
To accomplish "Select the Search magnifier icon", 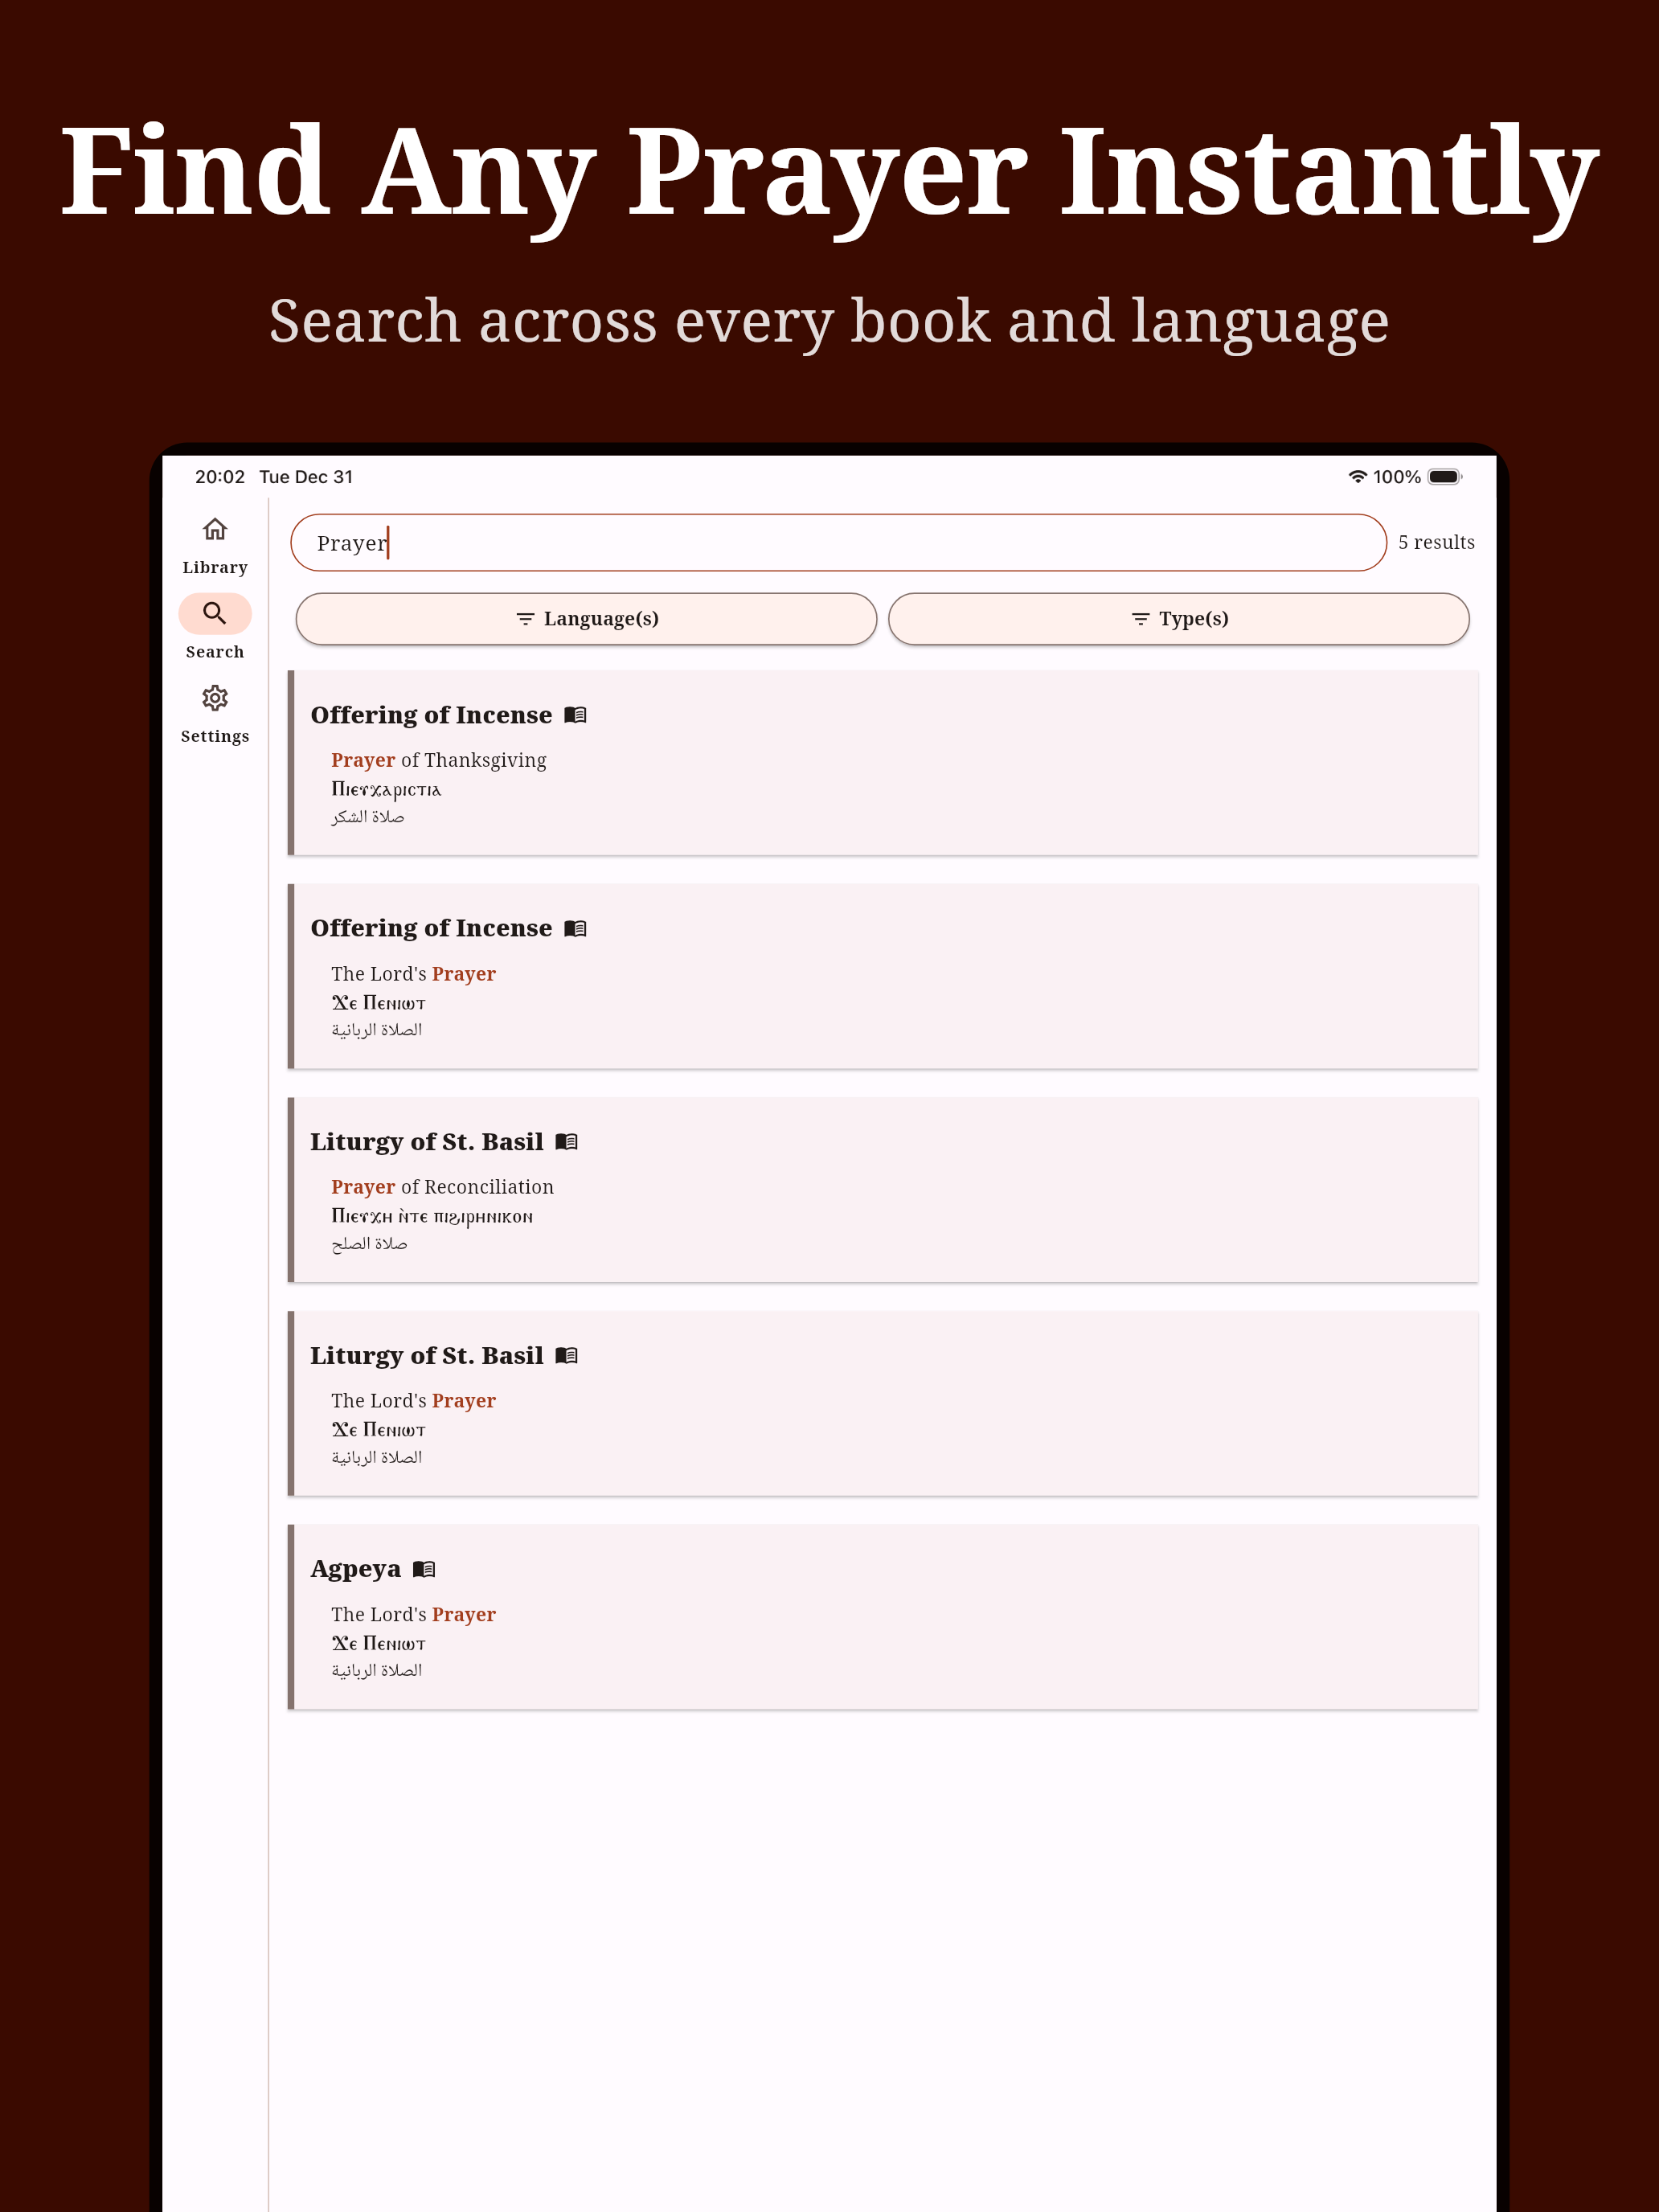I will 215,613.
